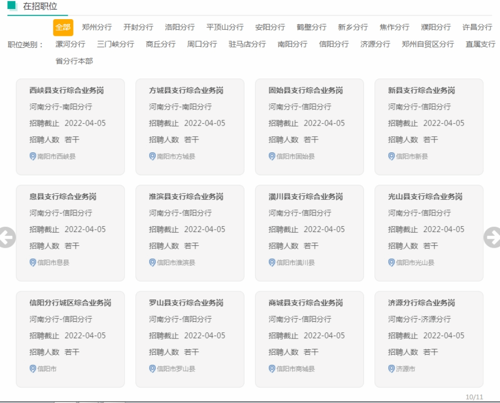The height and width of the screenshot is (403, 500).
Task: Filter positions by 郑州分行
Action: click(x=97, y=27)
